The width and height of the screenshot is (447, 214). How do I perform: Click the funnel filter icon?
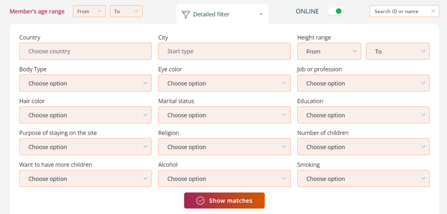coord(186,14)
